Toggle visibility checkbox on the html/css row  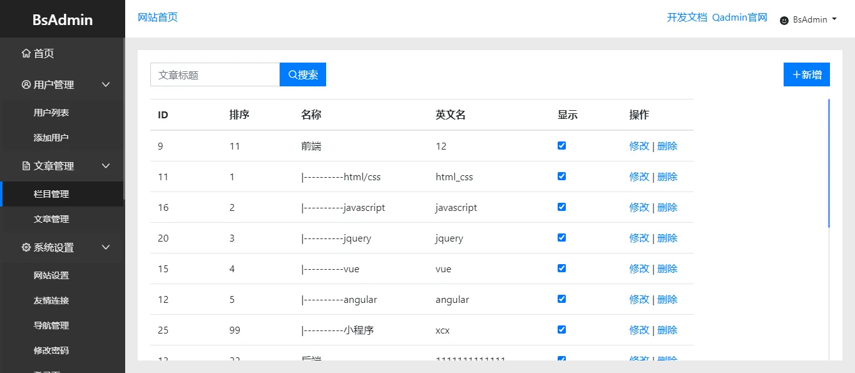pyautogui.click(x=561, y=176)
